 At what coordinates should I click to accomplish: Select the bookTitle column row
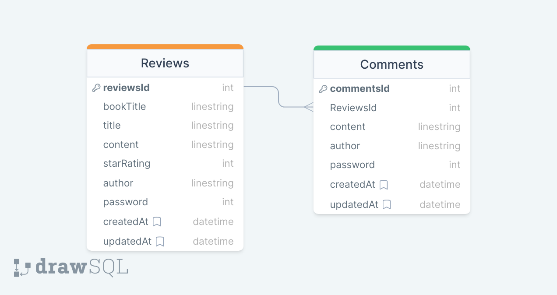click(124, 107)
